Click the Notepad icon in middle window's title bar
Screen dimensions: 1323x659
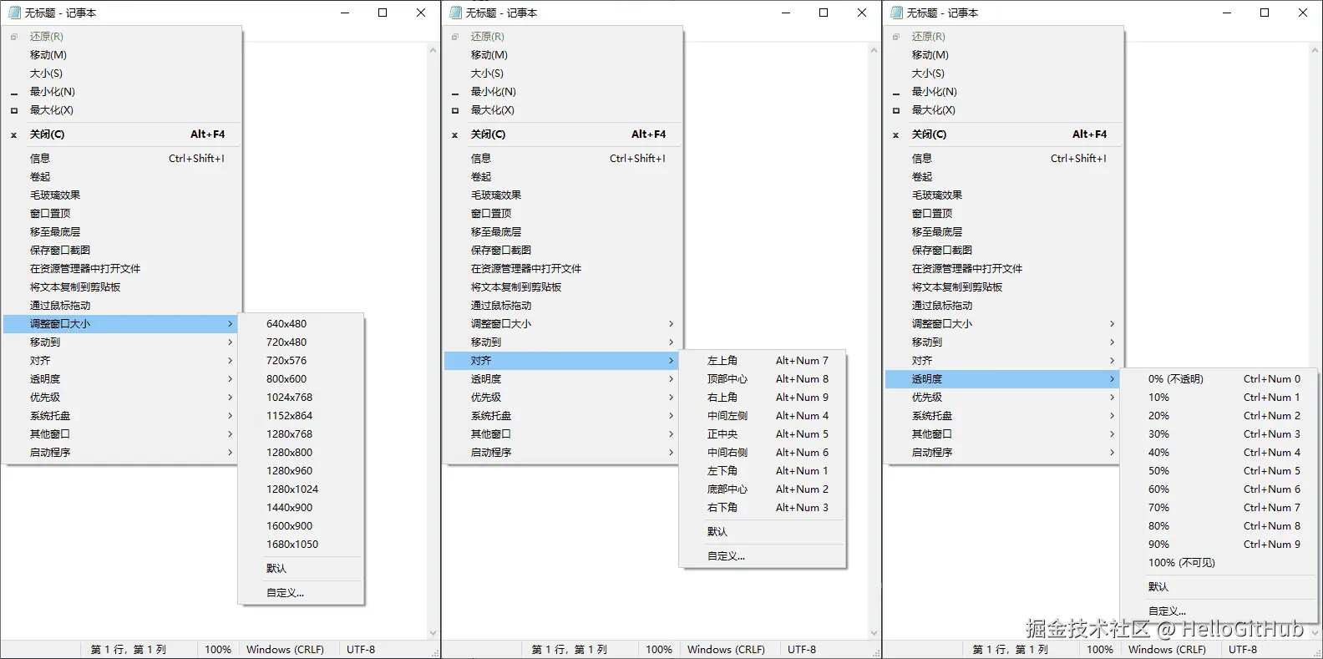455,13
